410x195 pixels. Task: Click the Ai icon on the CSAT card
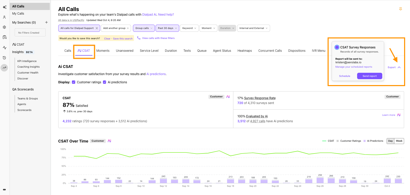pyautogui.click(x=228, y=97)
